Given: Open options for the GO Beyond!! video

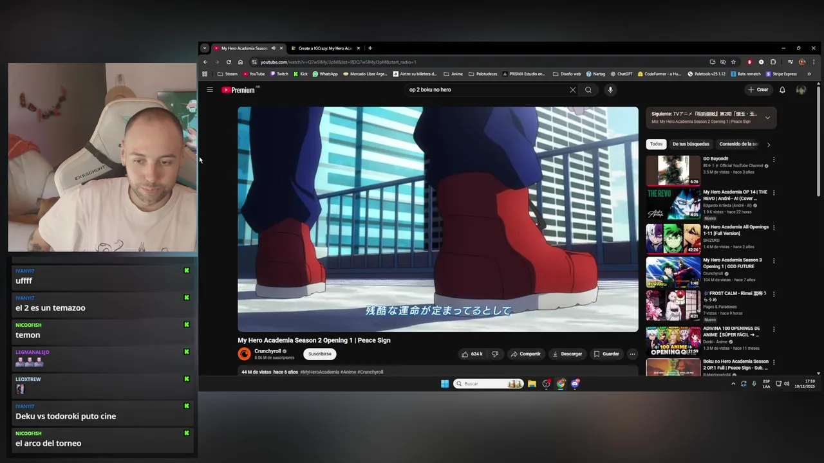Looking at the screenshot, I should (x=774, y=159).
